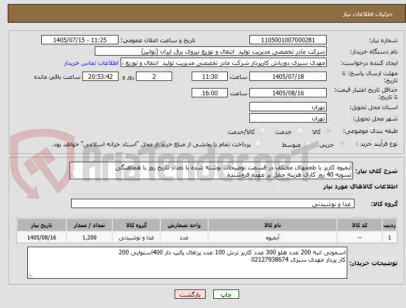Screen dimensions: 406x308
Task: Select the متوسط purchase type radio
Action: click(x=308, y=143)
